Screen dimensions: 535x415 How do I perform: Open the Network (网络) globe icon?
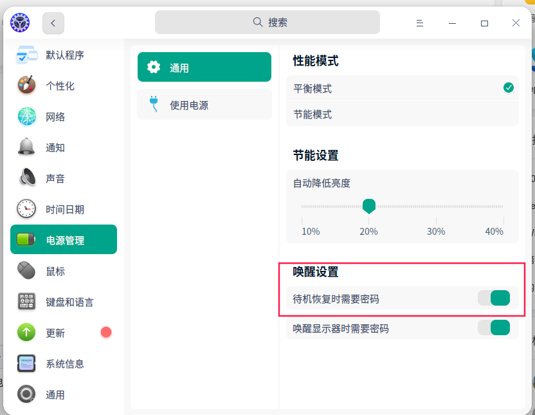(26, 117)
